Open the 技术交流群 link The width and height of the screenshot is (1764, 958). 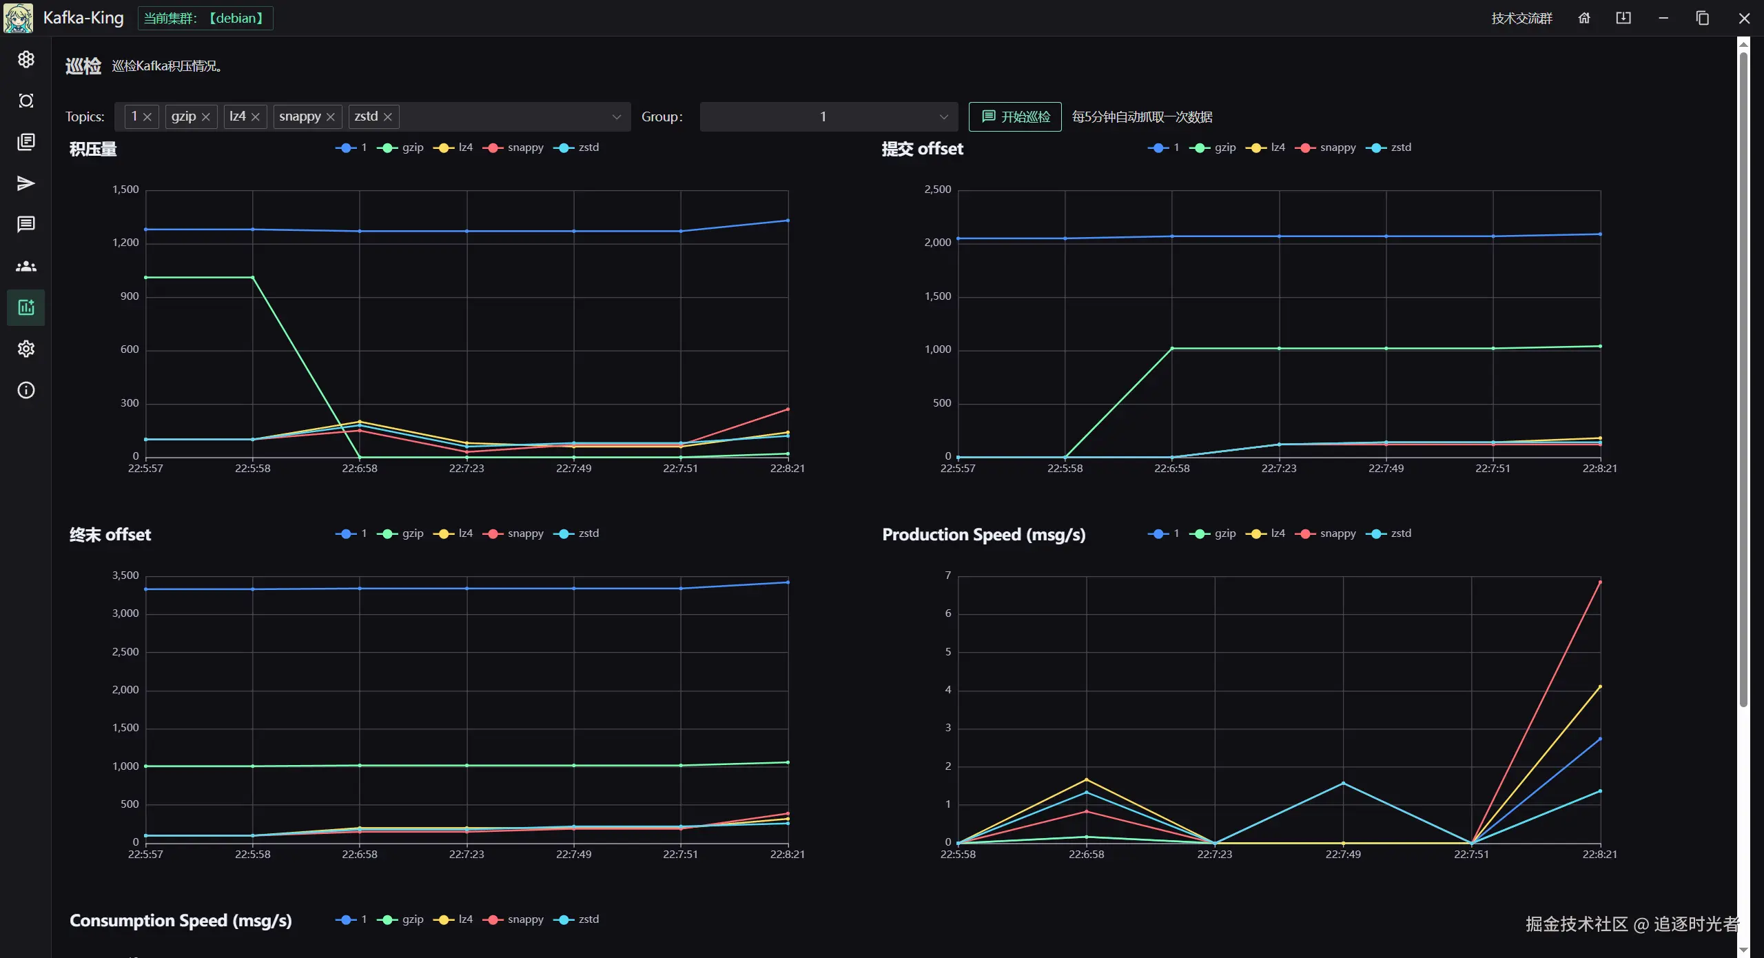[x=1521, y=18]
